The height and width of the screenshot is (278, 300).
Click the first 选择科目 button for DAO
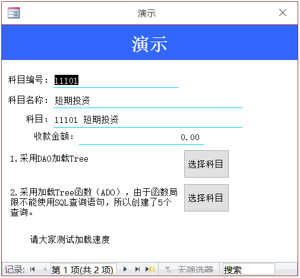click(206, 164)
